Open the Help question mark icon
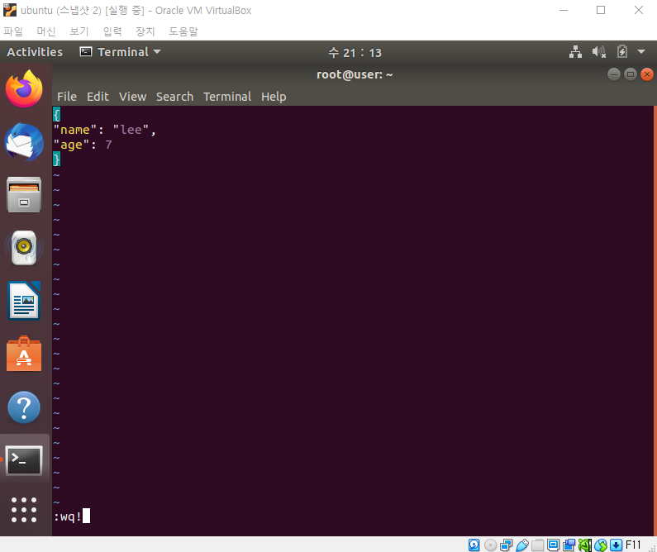Image resolution: width=657 pixels, height=552 pixels. (x=24, y=407)
